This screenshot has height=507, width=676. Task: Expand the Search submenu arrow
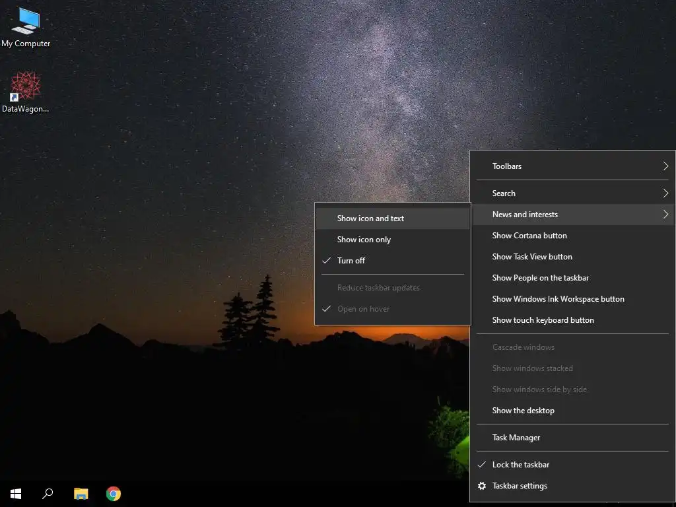click(665, 193)
